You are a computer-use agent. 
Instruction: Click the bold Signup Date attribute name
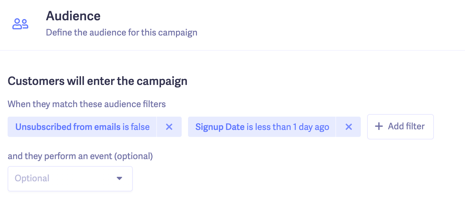[220, 127]
